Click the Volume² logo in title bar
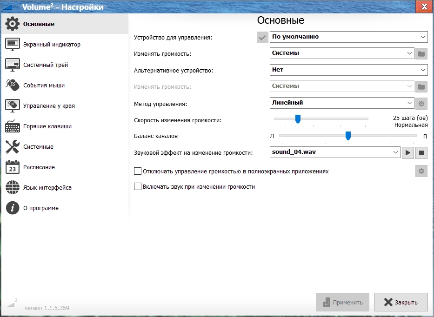 [x=8, y=7]
